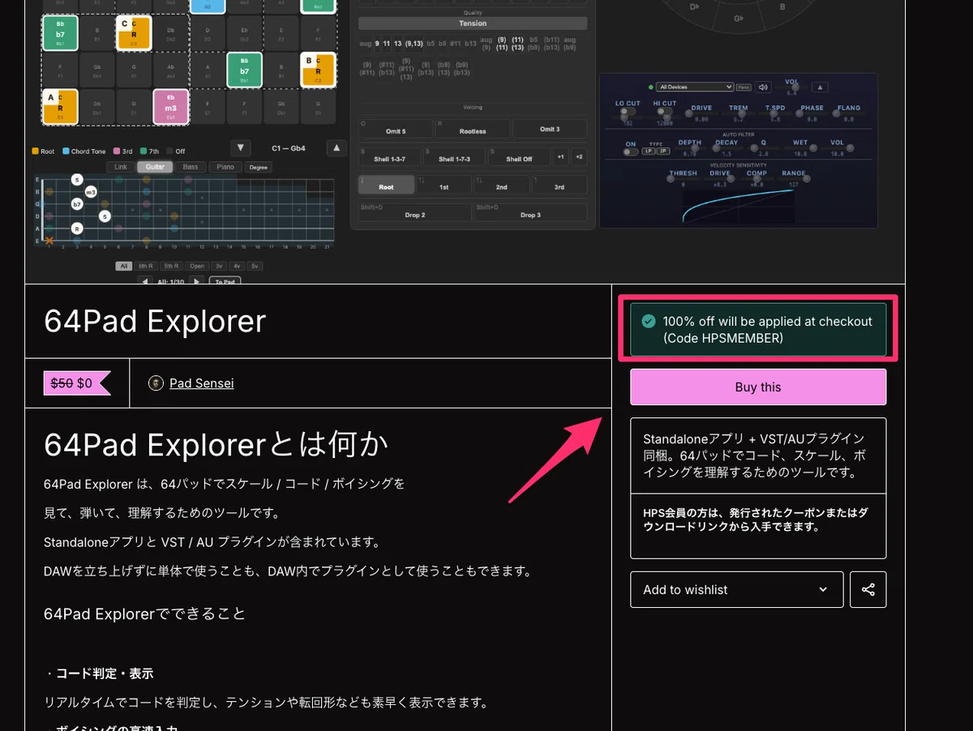Click the R note marker on fretboard
The height and width of the screenshot is (731, 973).
tap(77, 229)
